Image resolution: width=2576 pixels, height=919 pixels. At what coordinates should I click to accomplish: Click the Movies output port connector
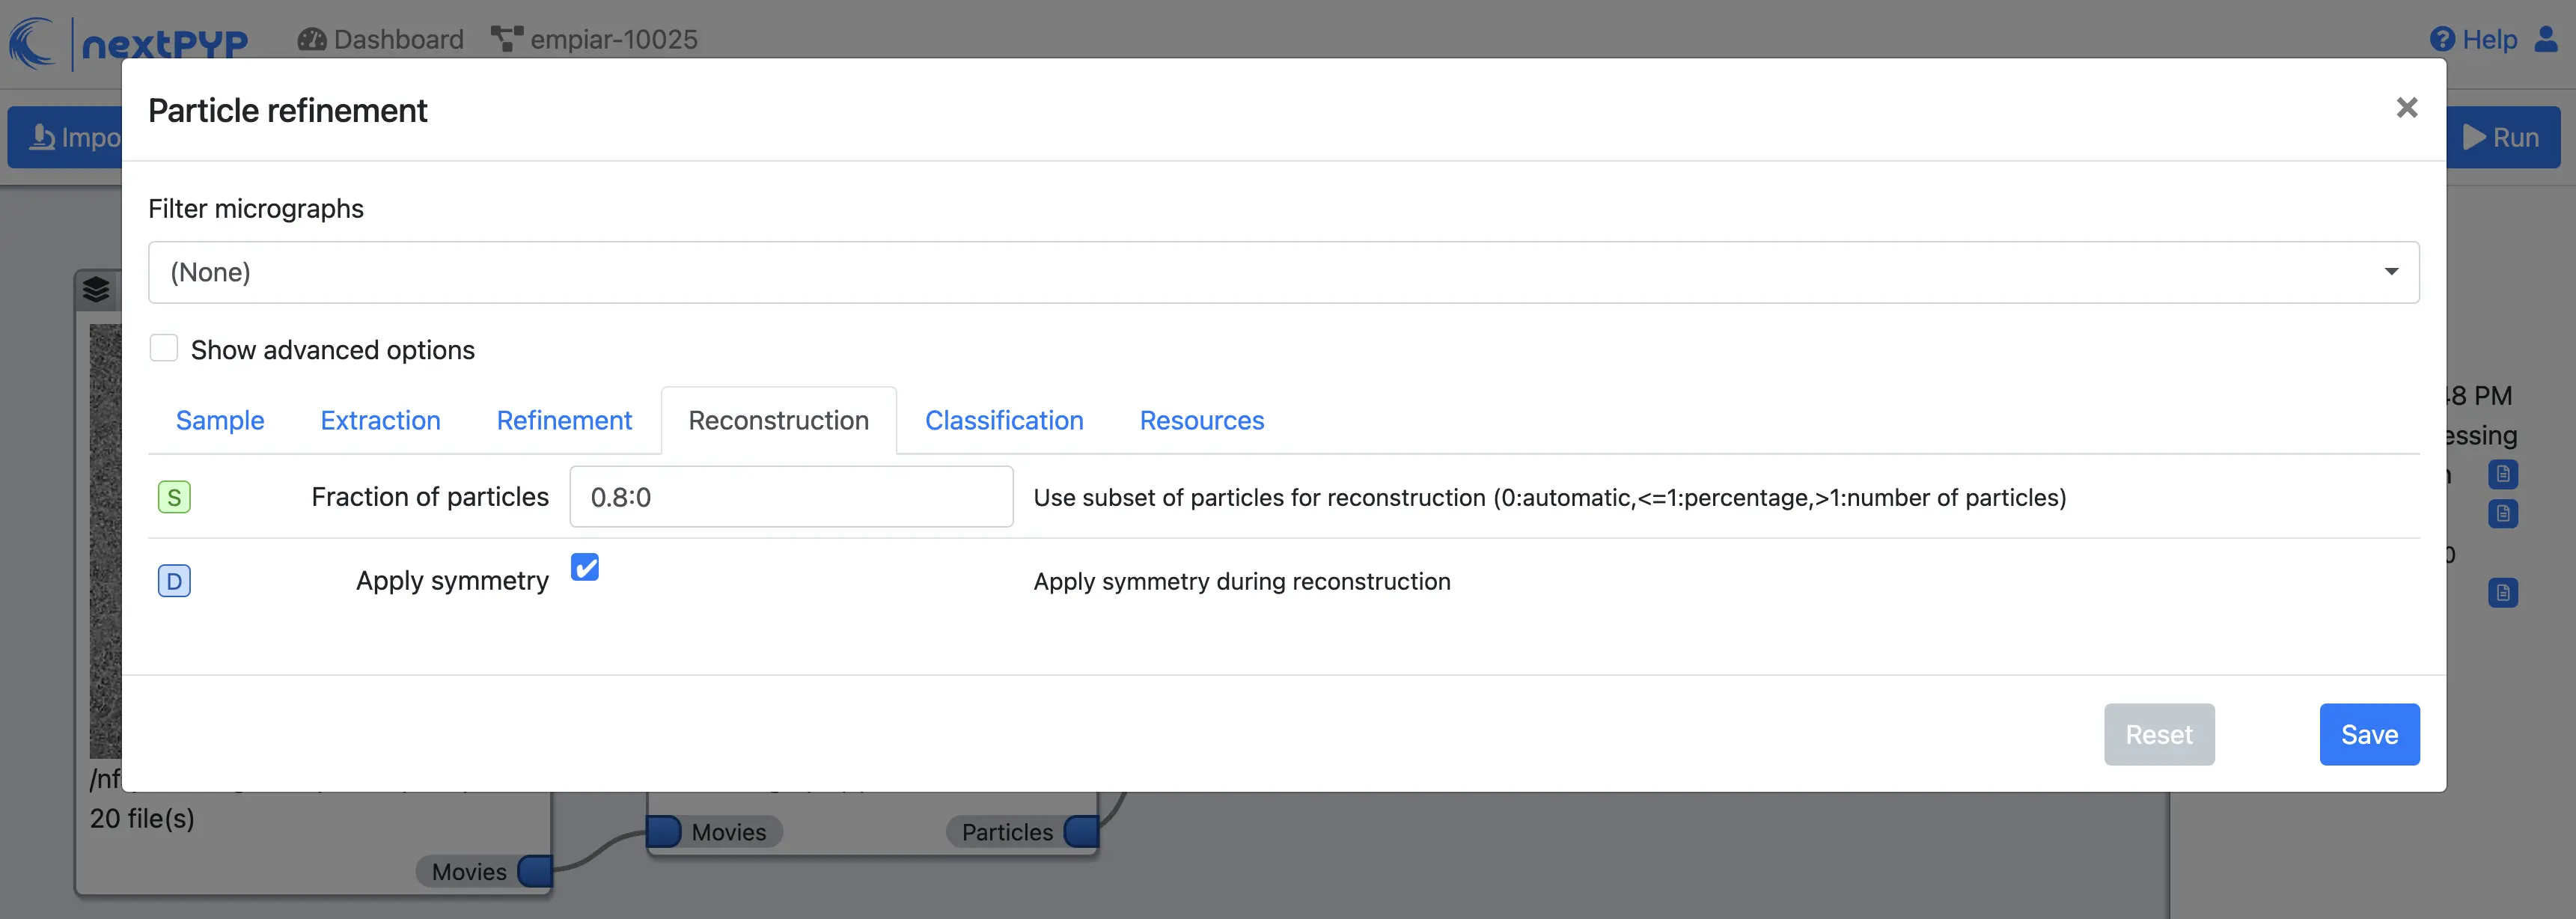pyautogui.click(x=536, y=871)
